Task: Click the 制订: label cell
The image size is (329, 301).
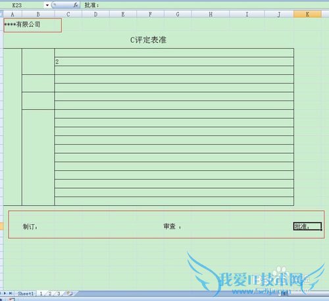Action: pos(30,227)
